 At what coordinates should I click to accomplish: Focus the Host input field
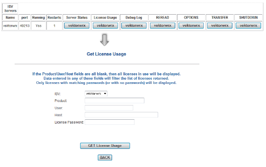121,115
